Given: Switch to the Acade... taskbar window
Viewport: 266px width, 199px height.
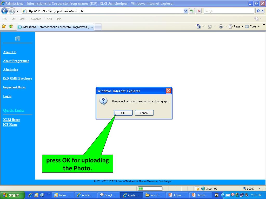Looking at the screenshot, I should [85, 195].
